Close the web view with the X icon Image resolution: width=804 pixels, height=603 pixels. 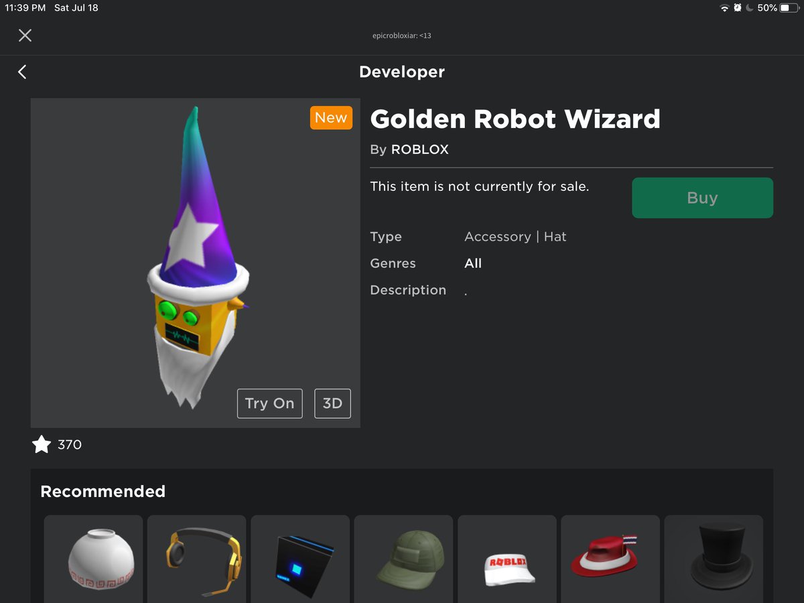pyautogui.click(x=25, y=36)
